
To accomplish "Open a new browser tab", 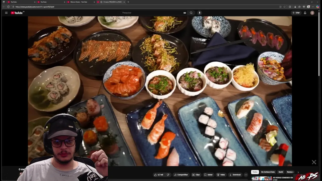I will (128, 2).
